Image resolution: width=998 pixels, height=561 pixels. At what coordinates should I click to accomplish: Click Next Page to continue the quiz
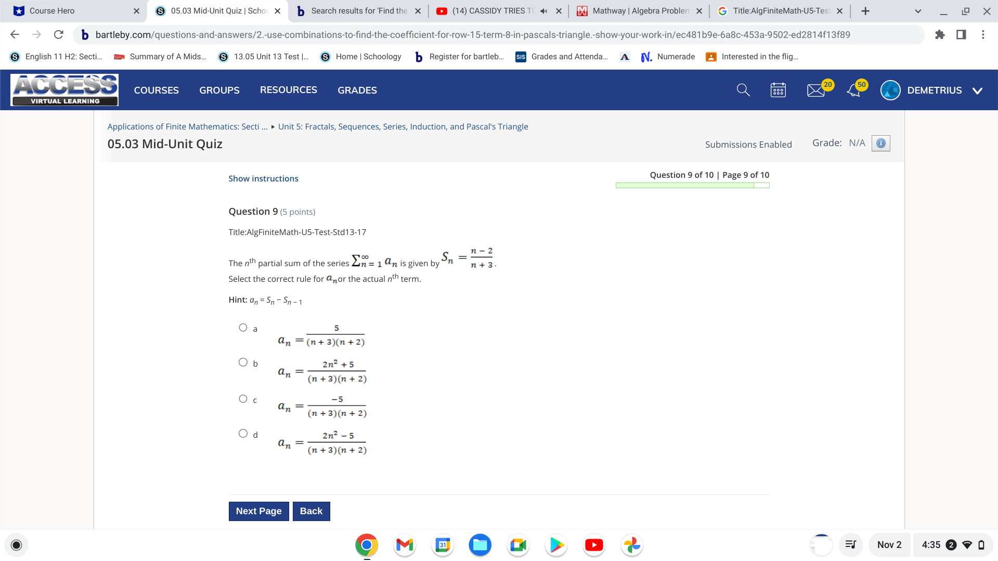pos(258,511)
